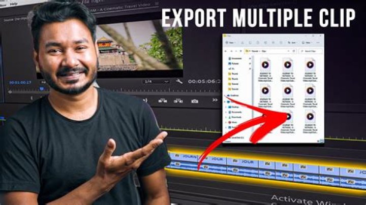366x205 pixels.
Task: Select the bottom-right video file in the Clips folder
Action: (x=310, y=122)
